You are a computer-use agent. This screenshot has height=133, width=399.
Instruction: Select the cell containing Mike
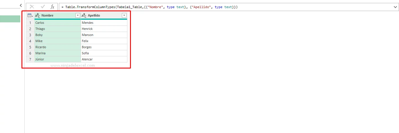tap(57, 41)
